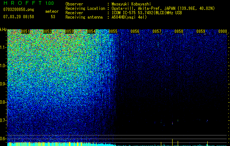Click the Receiver label
This screenshot has width=230, height=146.
[x=74, y=13]
